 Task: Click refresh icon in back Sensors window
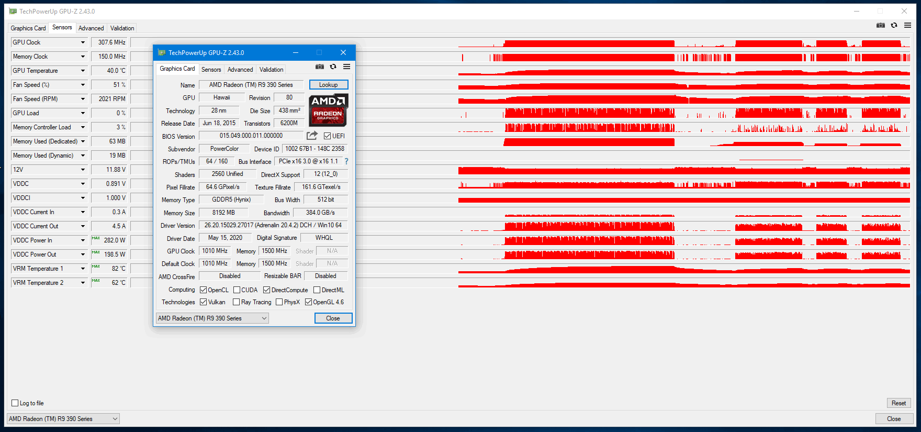tap(894, 25)
